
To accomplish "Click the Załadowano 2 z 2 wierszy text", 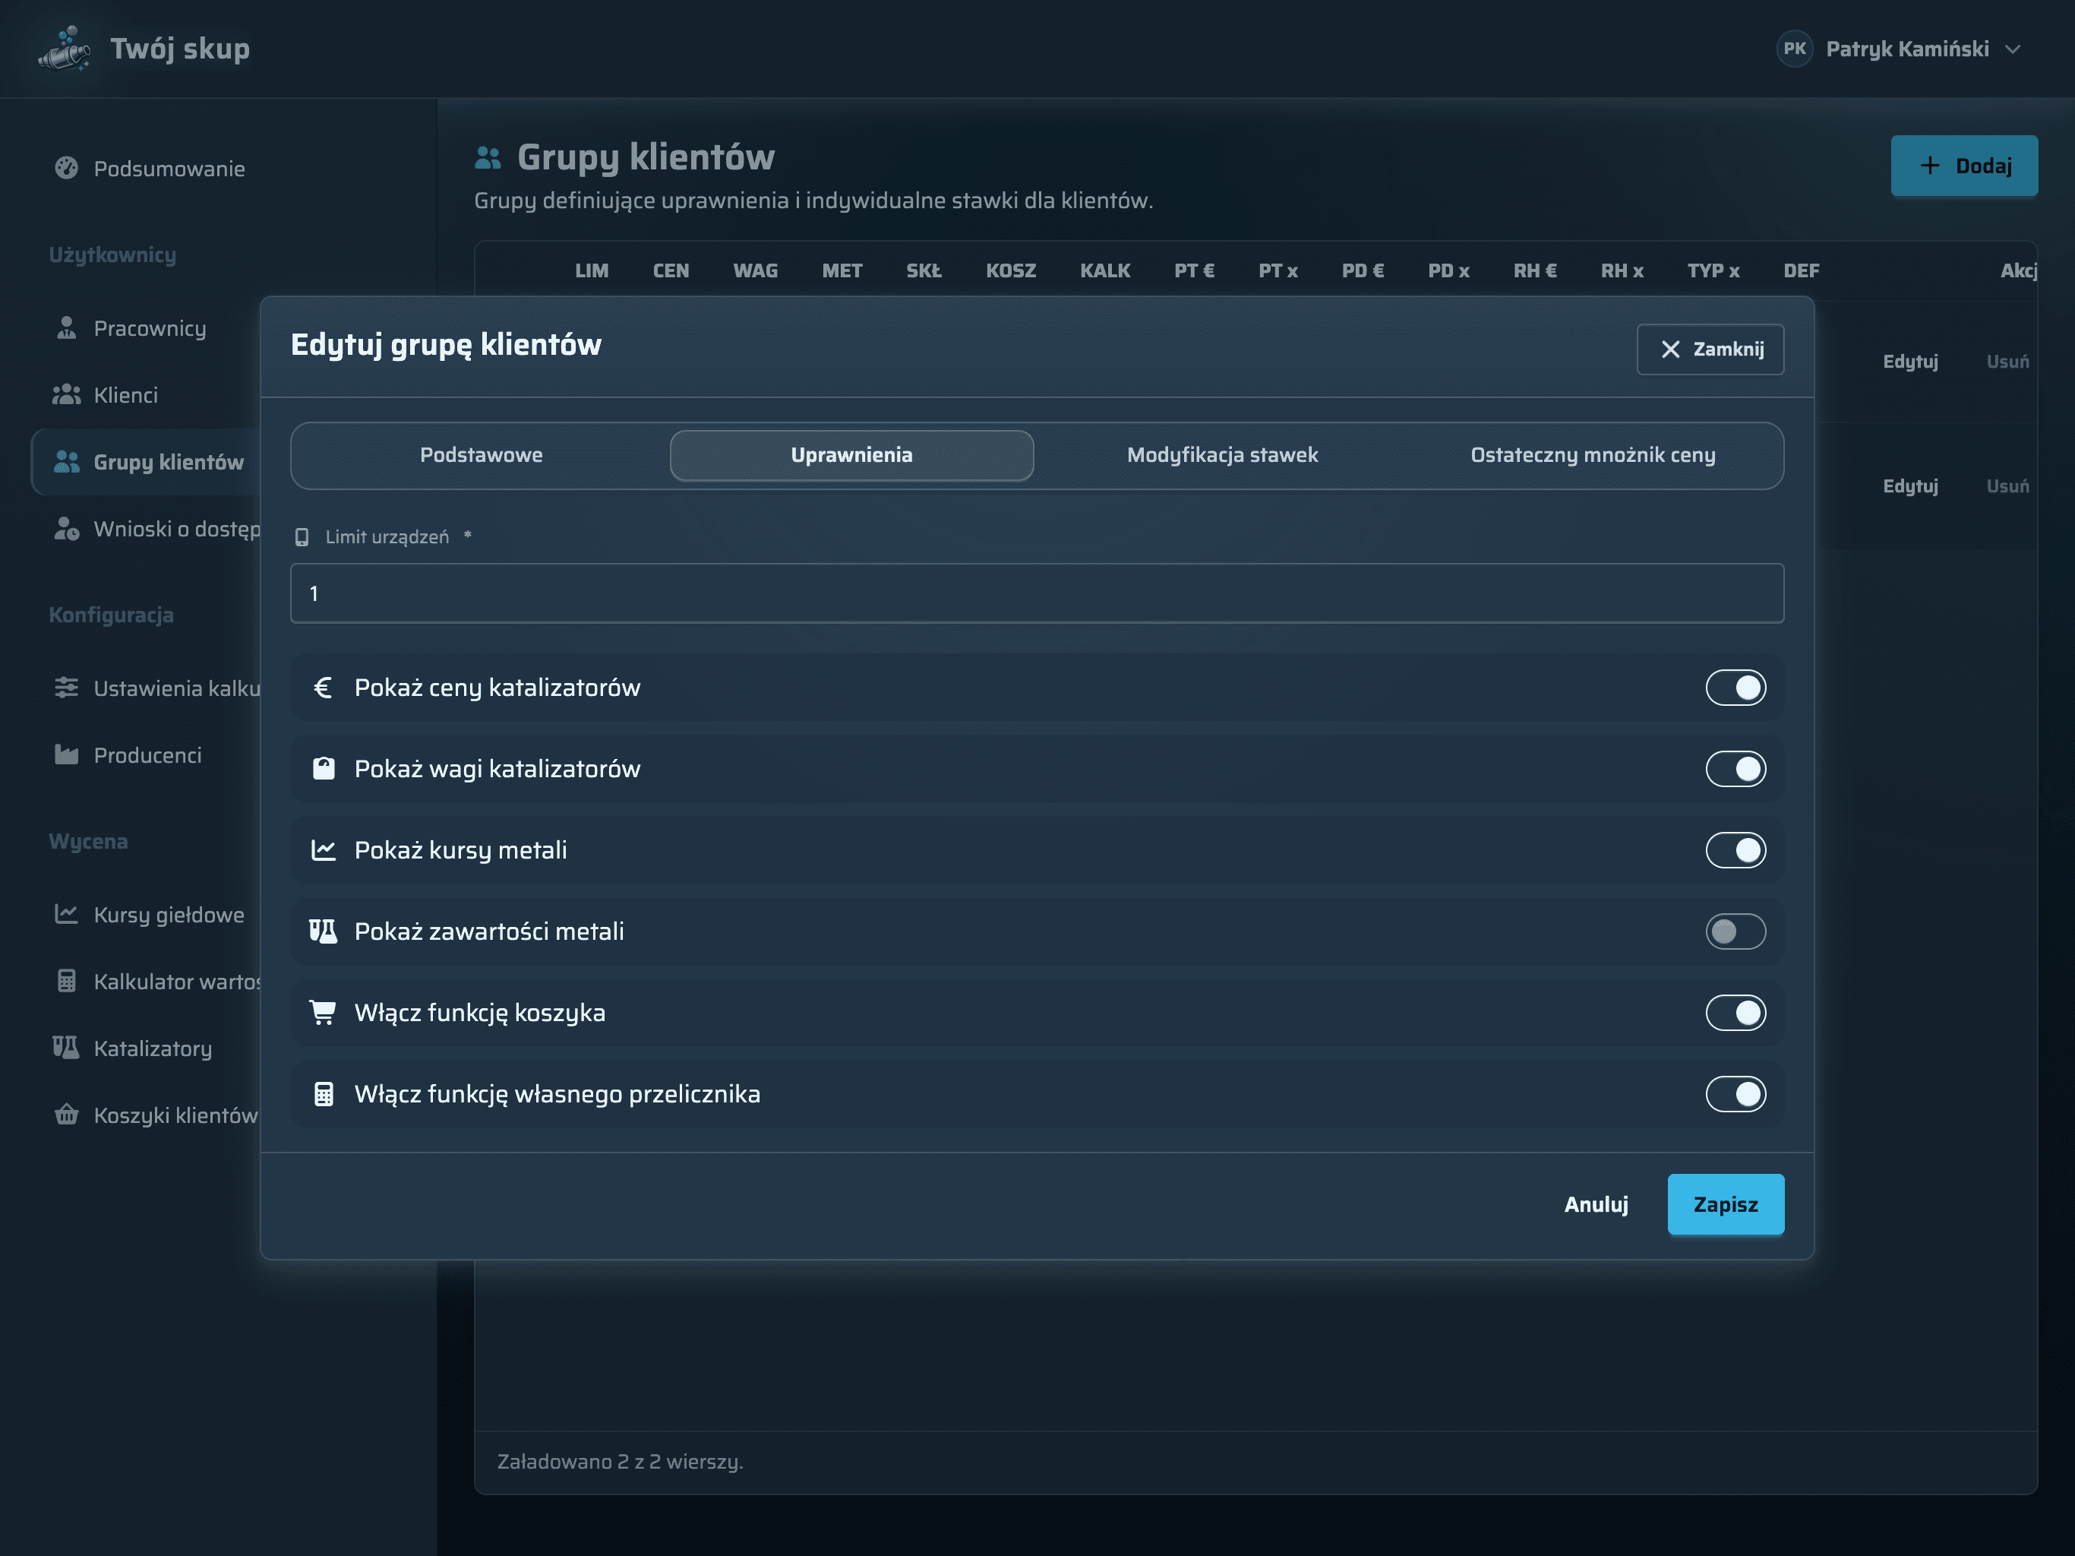I will coord(619,1461).
